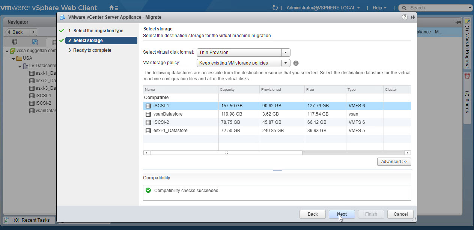Click the refresh icon in the top bar
The height and width of the screenshot is (230, 474).
275,8
